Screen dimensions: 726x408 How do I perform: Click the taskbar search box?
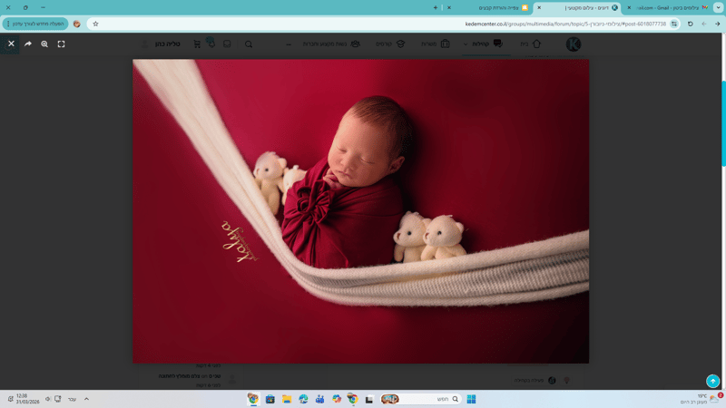(x=420, y=399)
